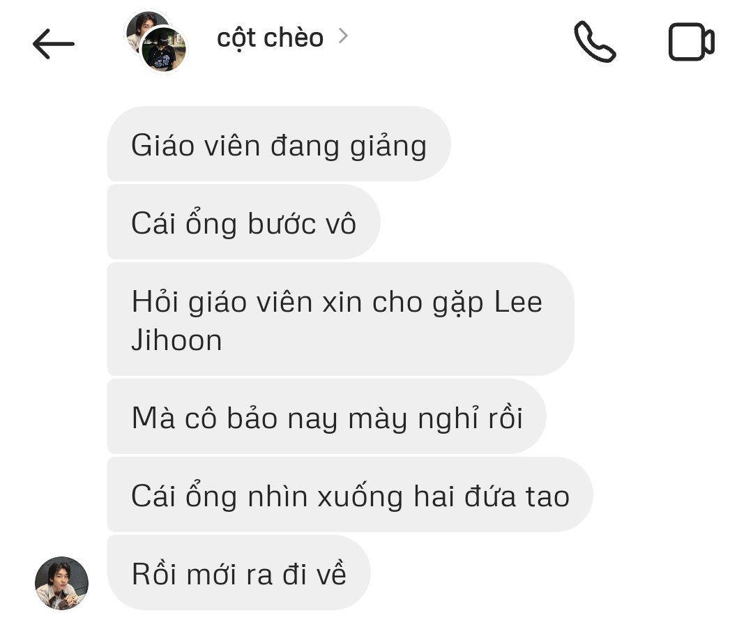
Task: Select message 'Rồi mới ra đi về'
Action: [238, 573]
